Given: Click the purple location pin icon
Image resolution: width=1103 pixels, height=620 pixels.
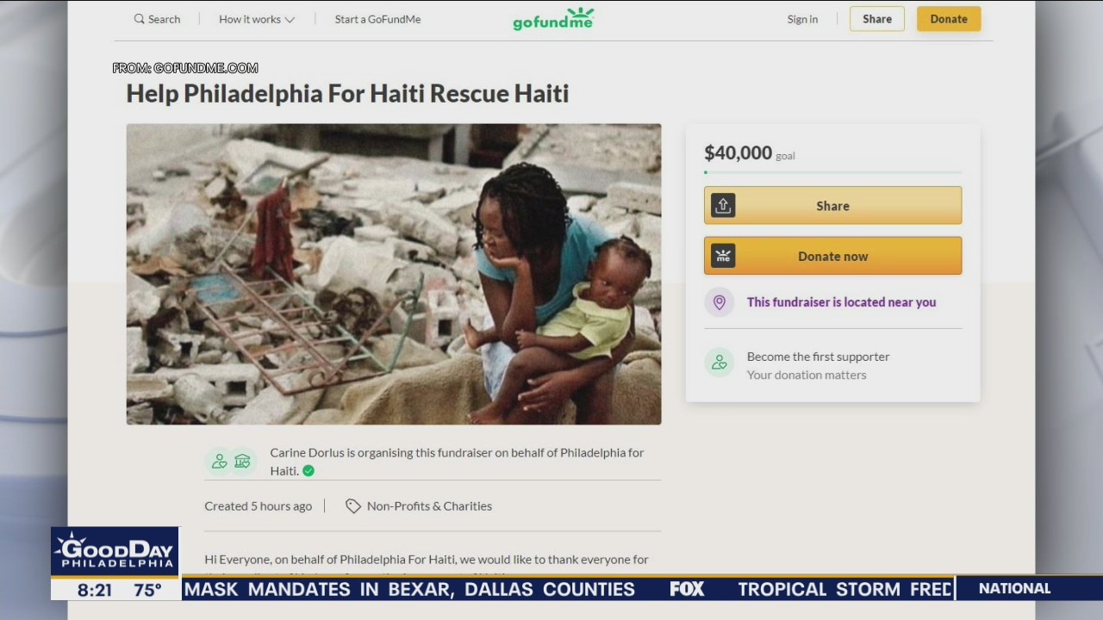Looking at the screenshot, I should [720, 302].
